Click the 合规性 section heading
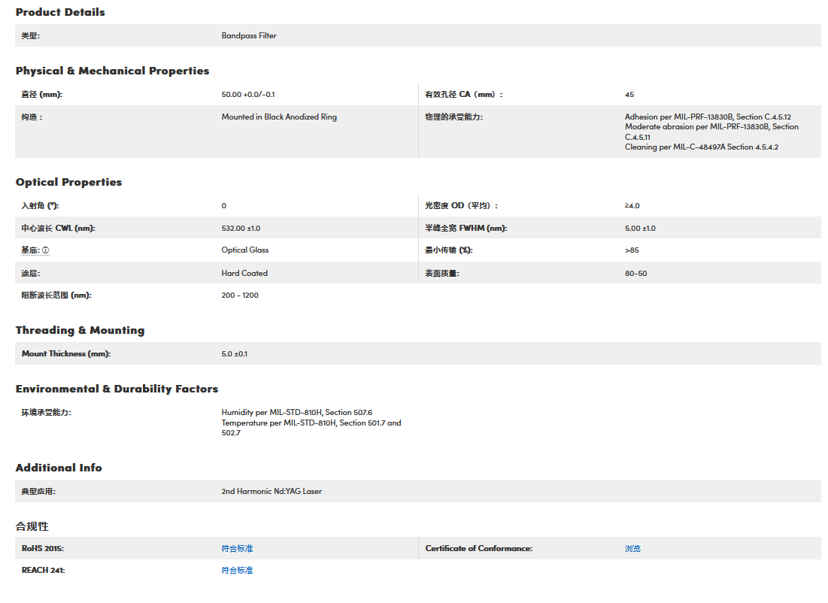This screenshot has height=603, width=828. point(32,526)
